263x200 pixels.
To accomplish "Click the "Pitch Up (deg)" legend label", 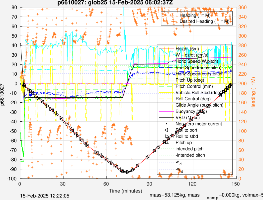I will [x=190, y=80].
